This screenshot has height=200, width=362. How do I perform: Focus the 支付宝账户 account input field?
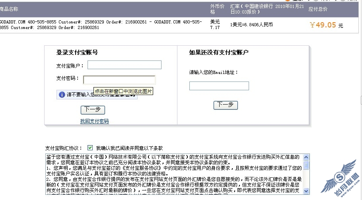click(x=124, y=65)
